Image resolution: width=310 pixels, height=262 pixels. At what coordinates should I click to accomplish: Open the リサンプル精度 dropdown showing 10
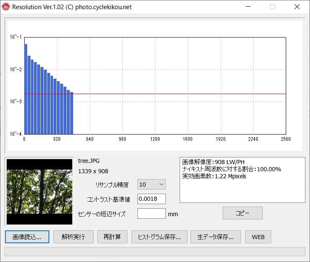point(151,185)
